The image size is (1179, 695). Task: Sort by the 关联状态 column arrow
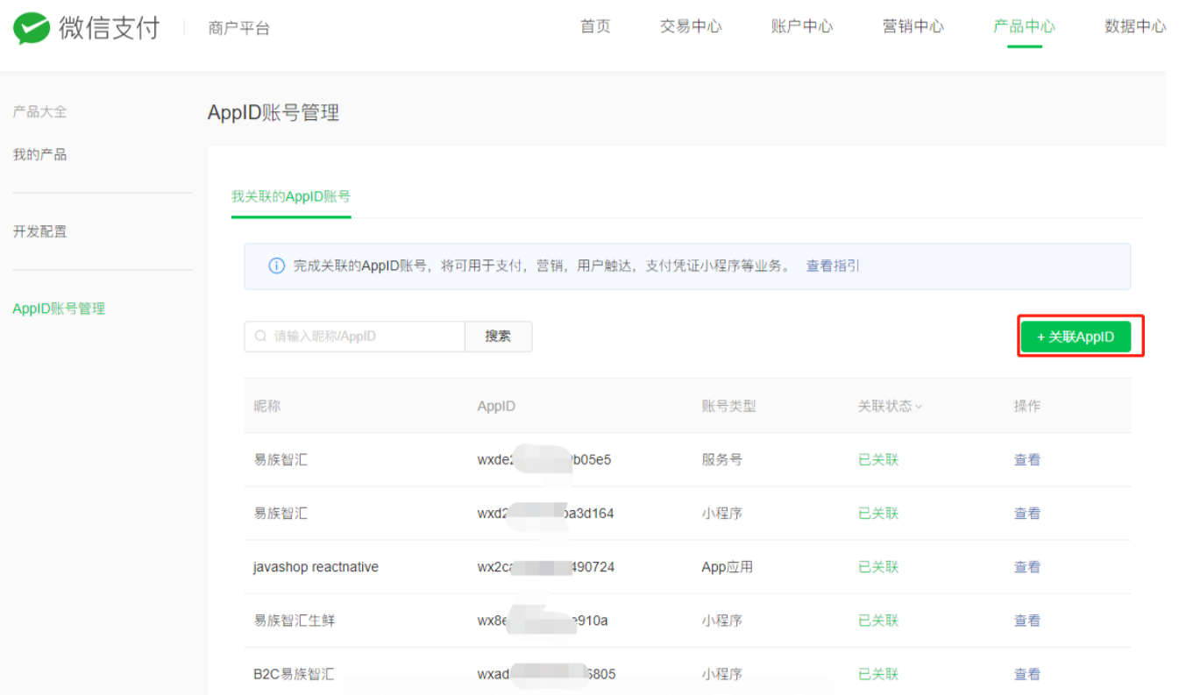[919, 407]
